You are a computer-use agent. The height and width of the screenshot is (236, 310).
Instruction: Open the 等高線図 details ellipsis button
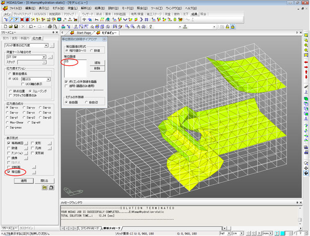[x=26, y=143]
